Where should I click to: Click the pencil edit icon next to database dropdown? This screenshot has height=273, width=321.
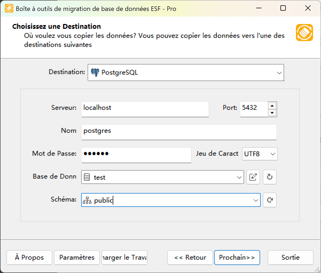[253, 177]
